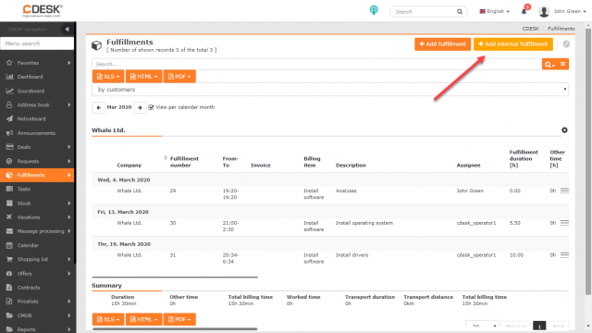The image size is (592, 333).
Task: Go to next month arrow
Action: pos(140,107)
